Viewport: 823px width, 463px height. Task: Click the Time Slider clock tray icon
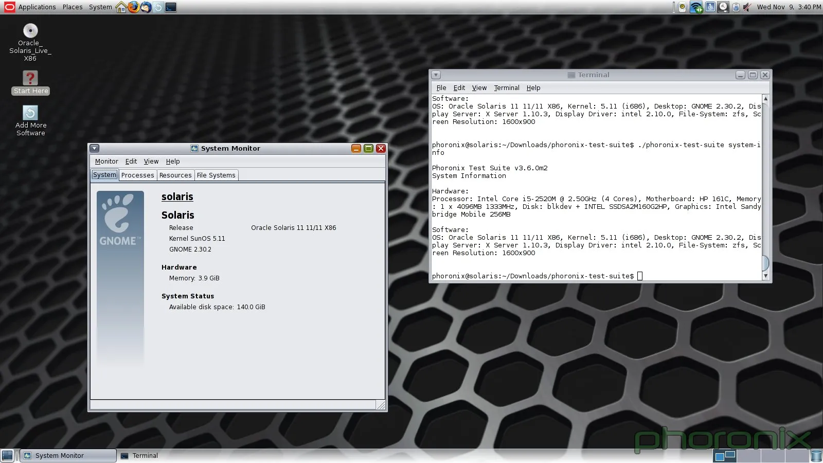click(x=723, y=7)
